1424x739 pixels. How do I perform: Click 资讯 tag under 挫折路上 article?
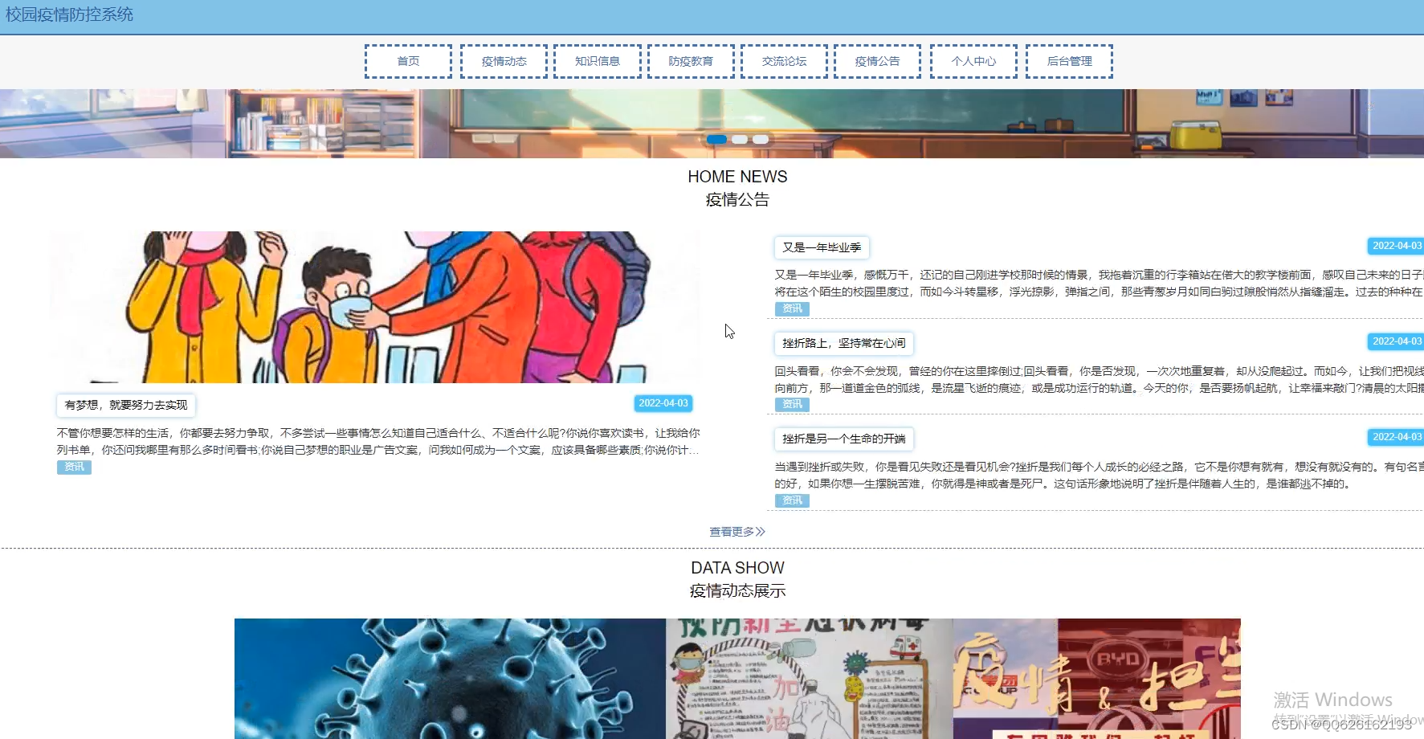coord(792,404)
